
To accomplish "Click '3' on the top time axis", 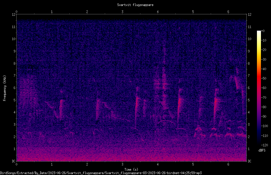I will tap(122, 12).
